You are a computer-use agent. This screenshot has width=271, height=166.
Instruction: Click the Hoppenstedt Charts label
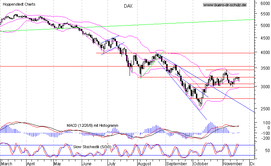19,4
